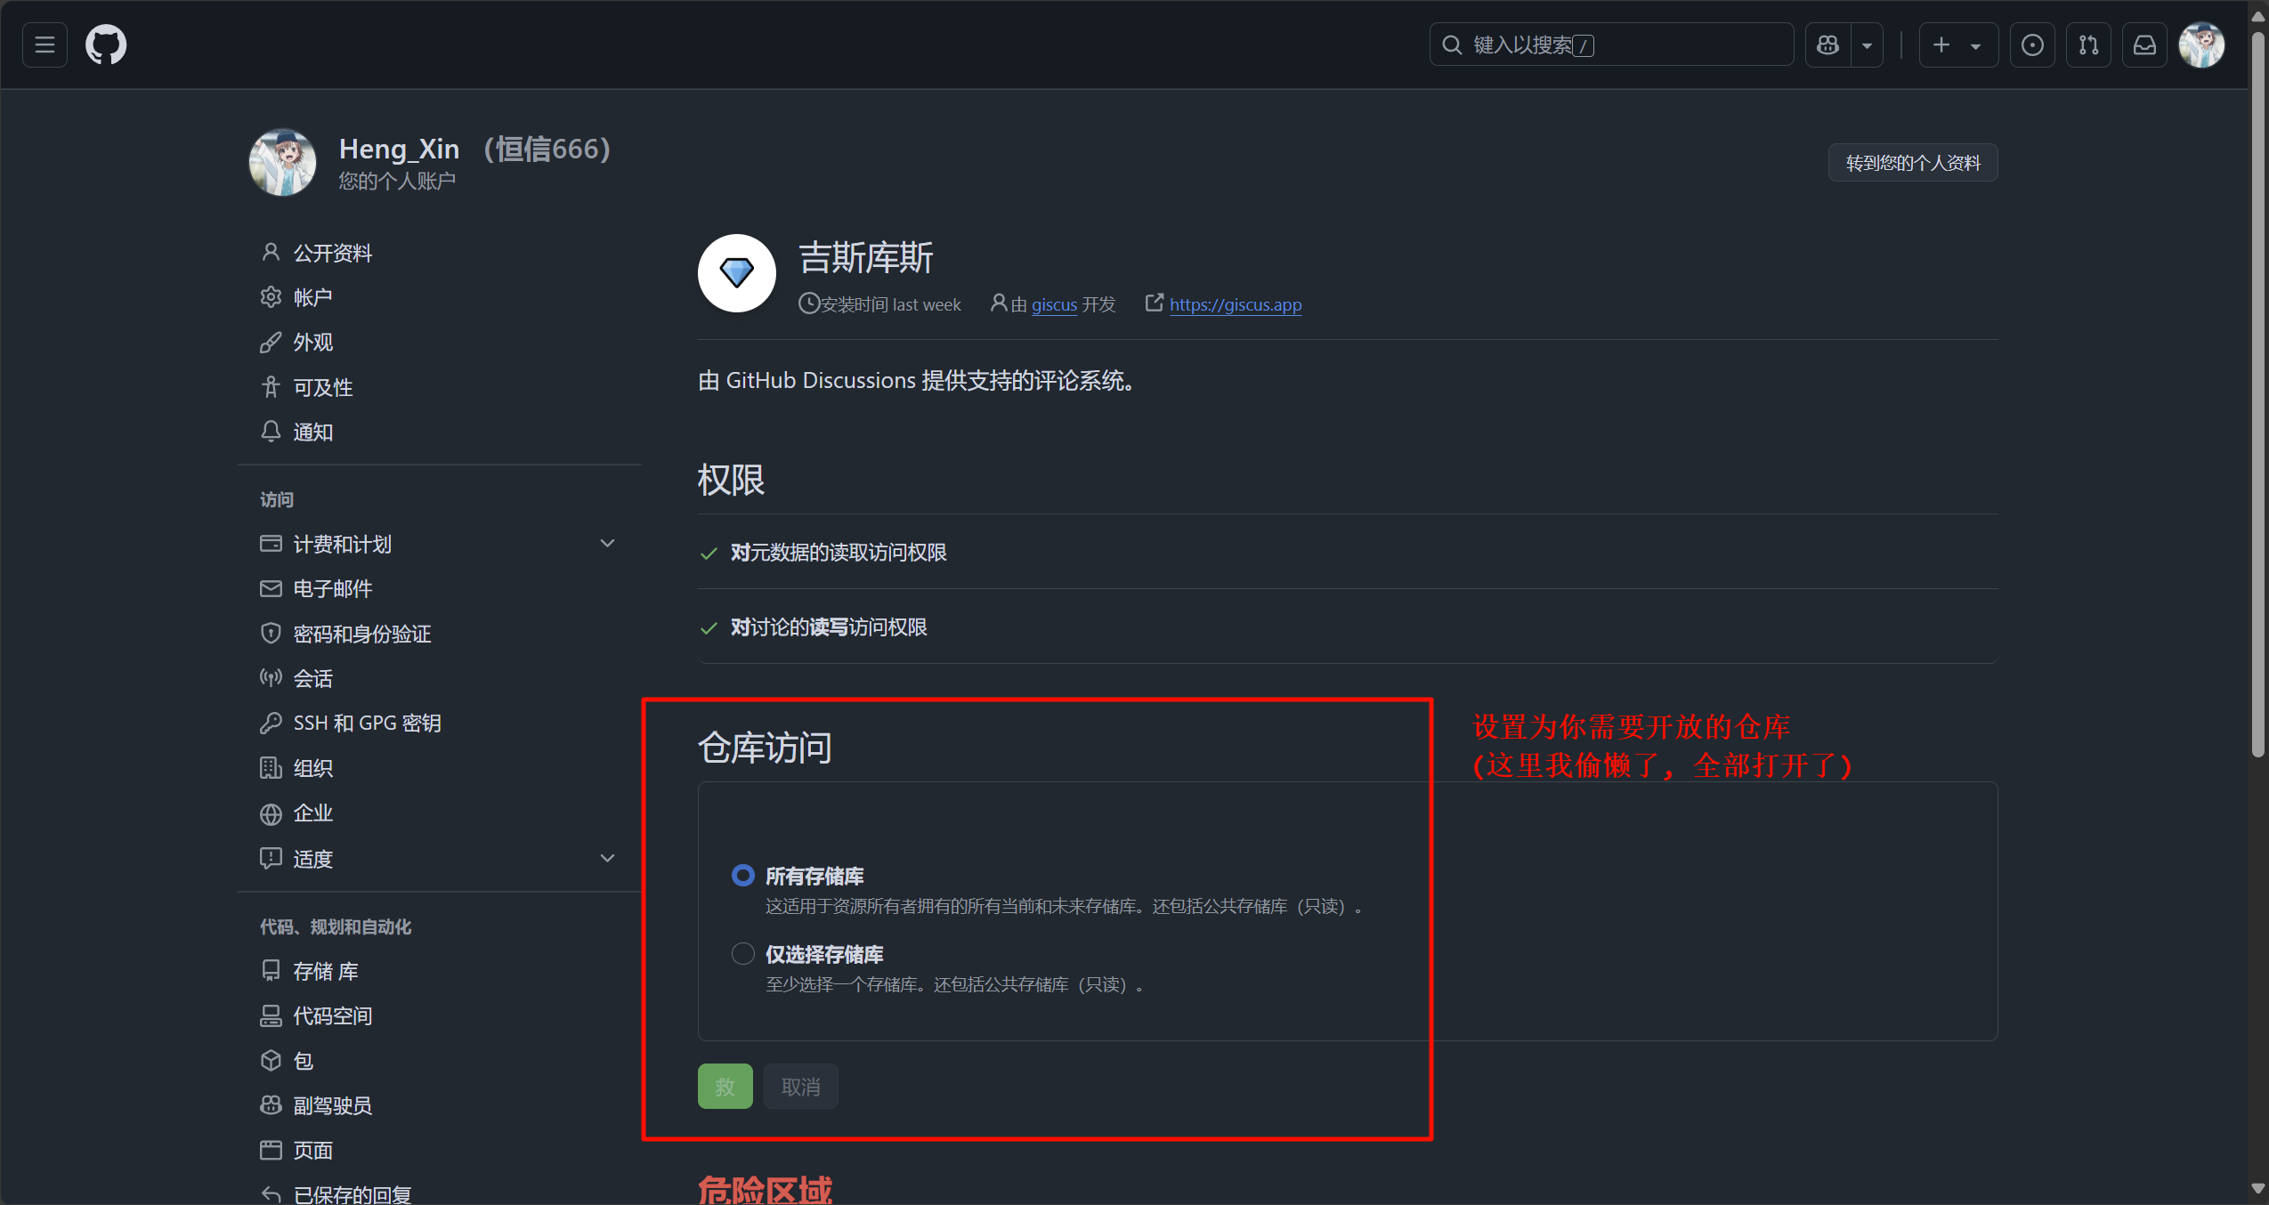Screen dimensions: 2269x1205
Task: Expand the 计费和计划 chevron
Action: pyautogui.click(x=608, y=543)
